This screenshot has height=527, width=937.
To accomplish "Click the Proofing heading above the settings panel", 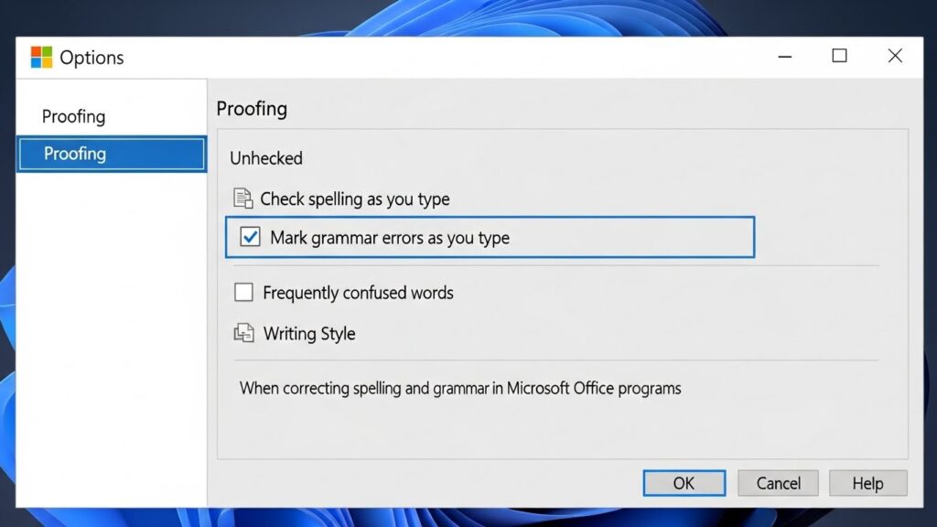I will coord(252,109).
